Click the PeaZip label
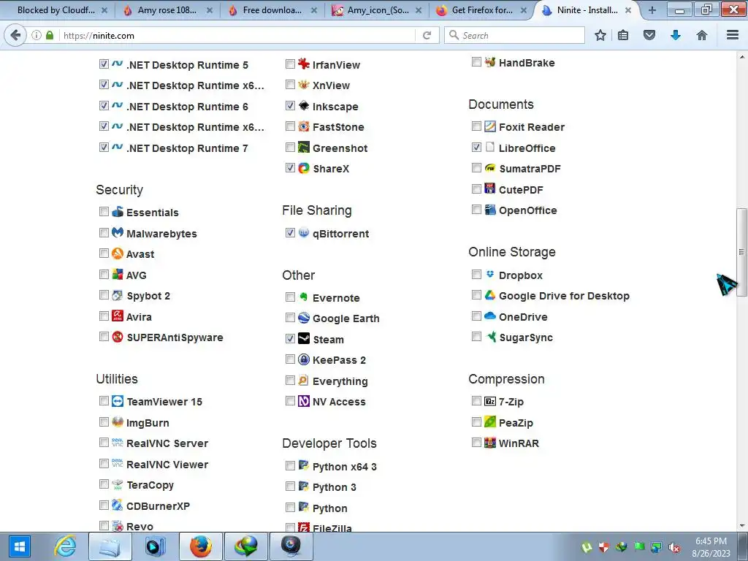 click(516, 423)
